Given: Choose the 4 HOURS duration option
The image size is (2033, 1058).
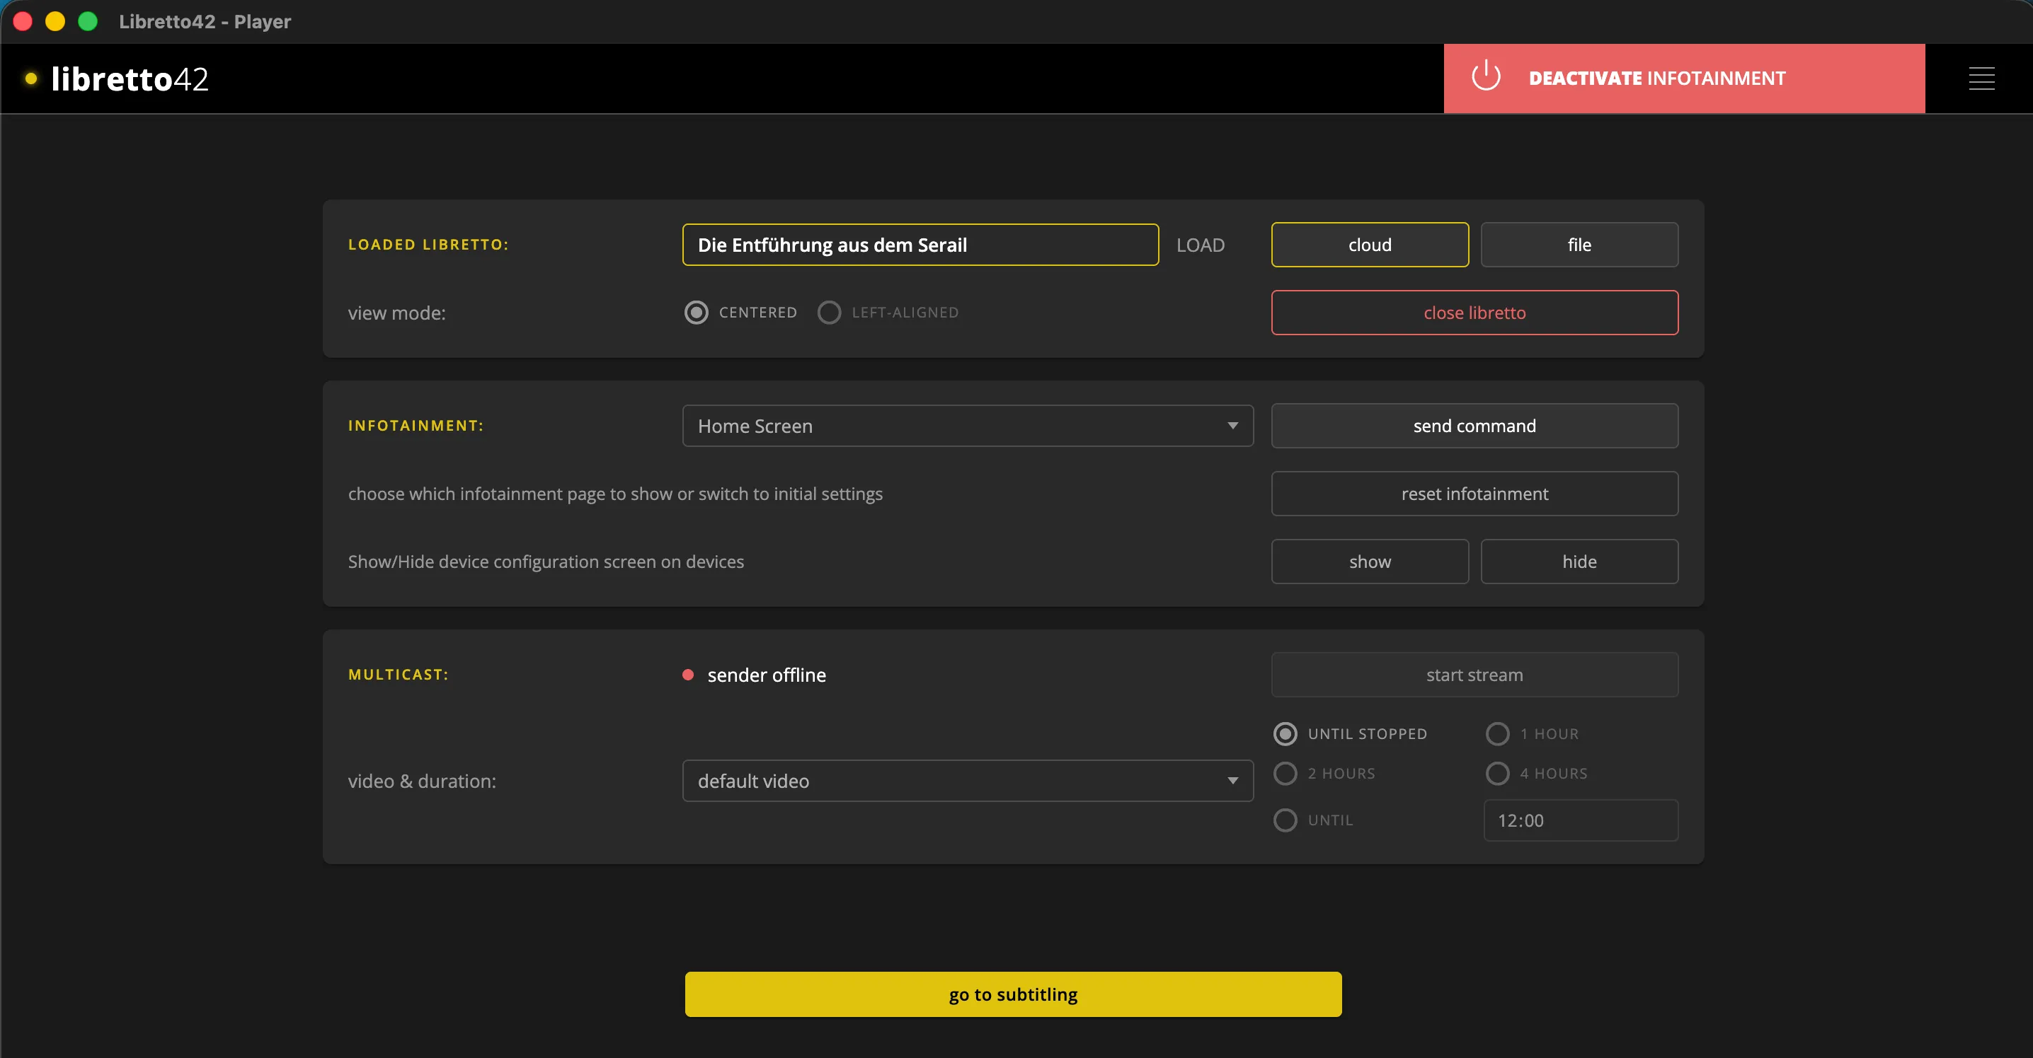Looking at the screenshot, I should point(1497,772).
